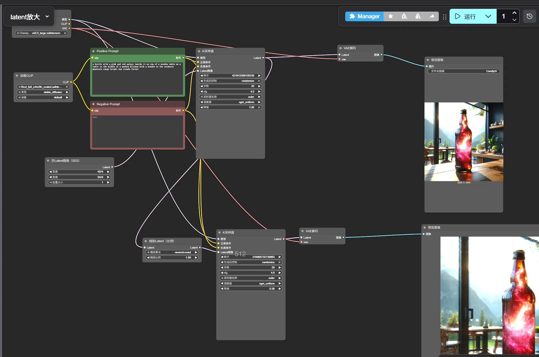539x357 pixels.
Task: Open the latent放大 workflow dropdown
Action: click(x=47, y=17)
